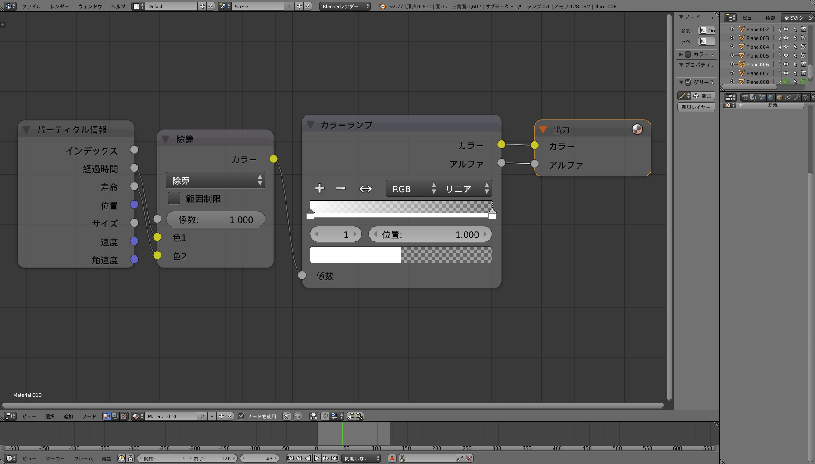Hide Plane.002 with its eye icon
Screen dimensions: 815x464
[786, 29]
